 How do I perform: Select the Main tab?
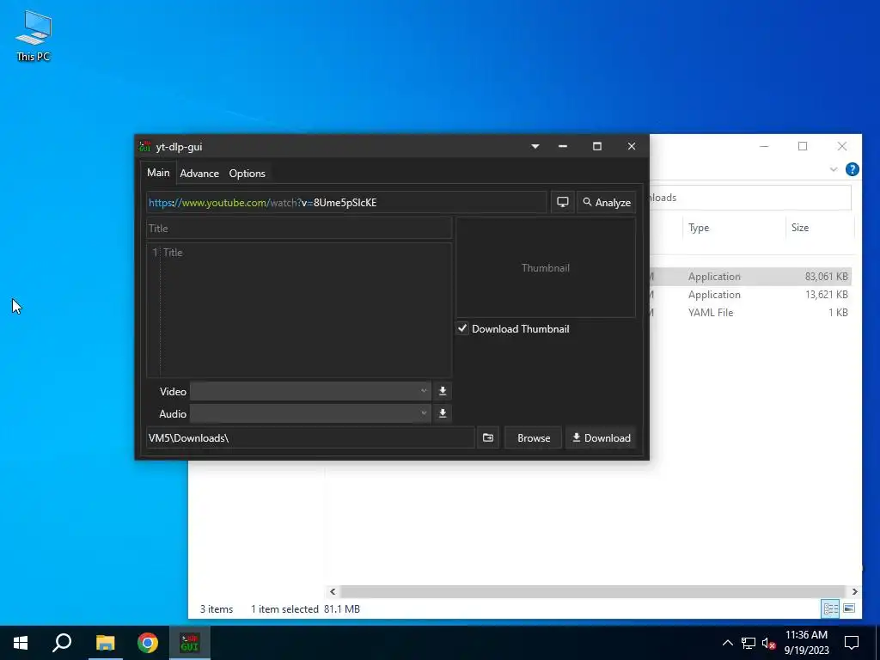click(158, 173)
